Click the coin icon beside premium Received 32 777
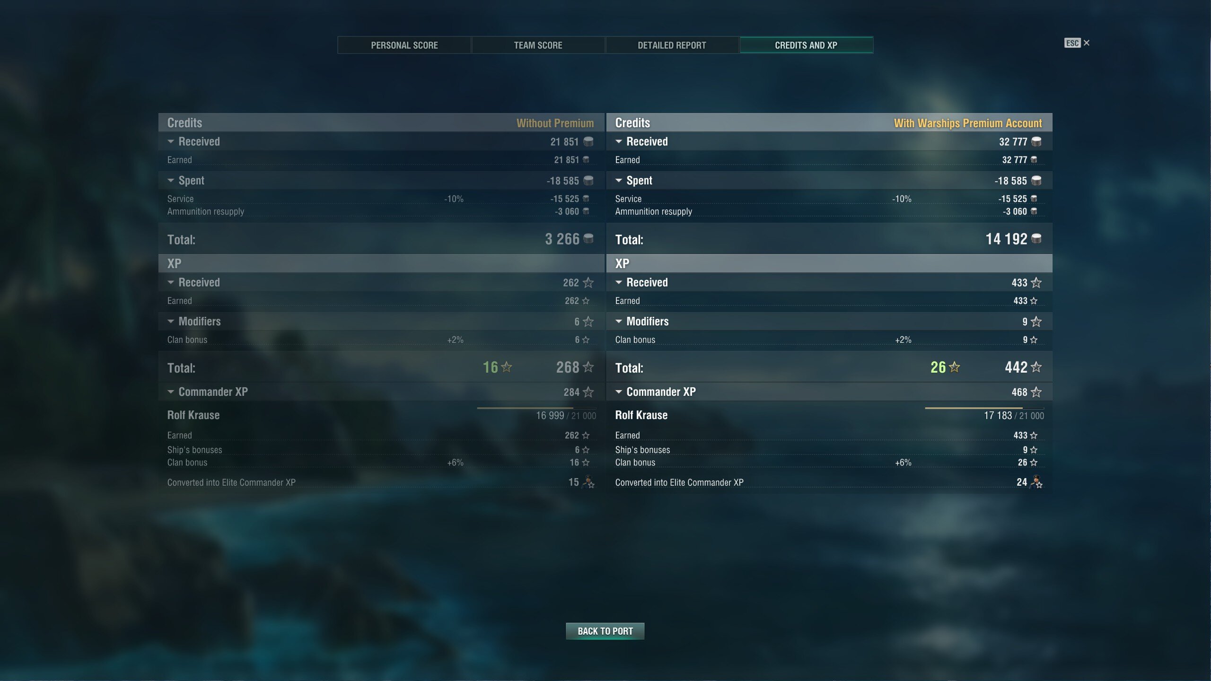 (1036, 141)
